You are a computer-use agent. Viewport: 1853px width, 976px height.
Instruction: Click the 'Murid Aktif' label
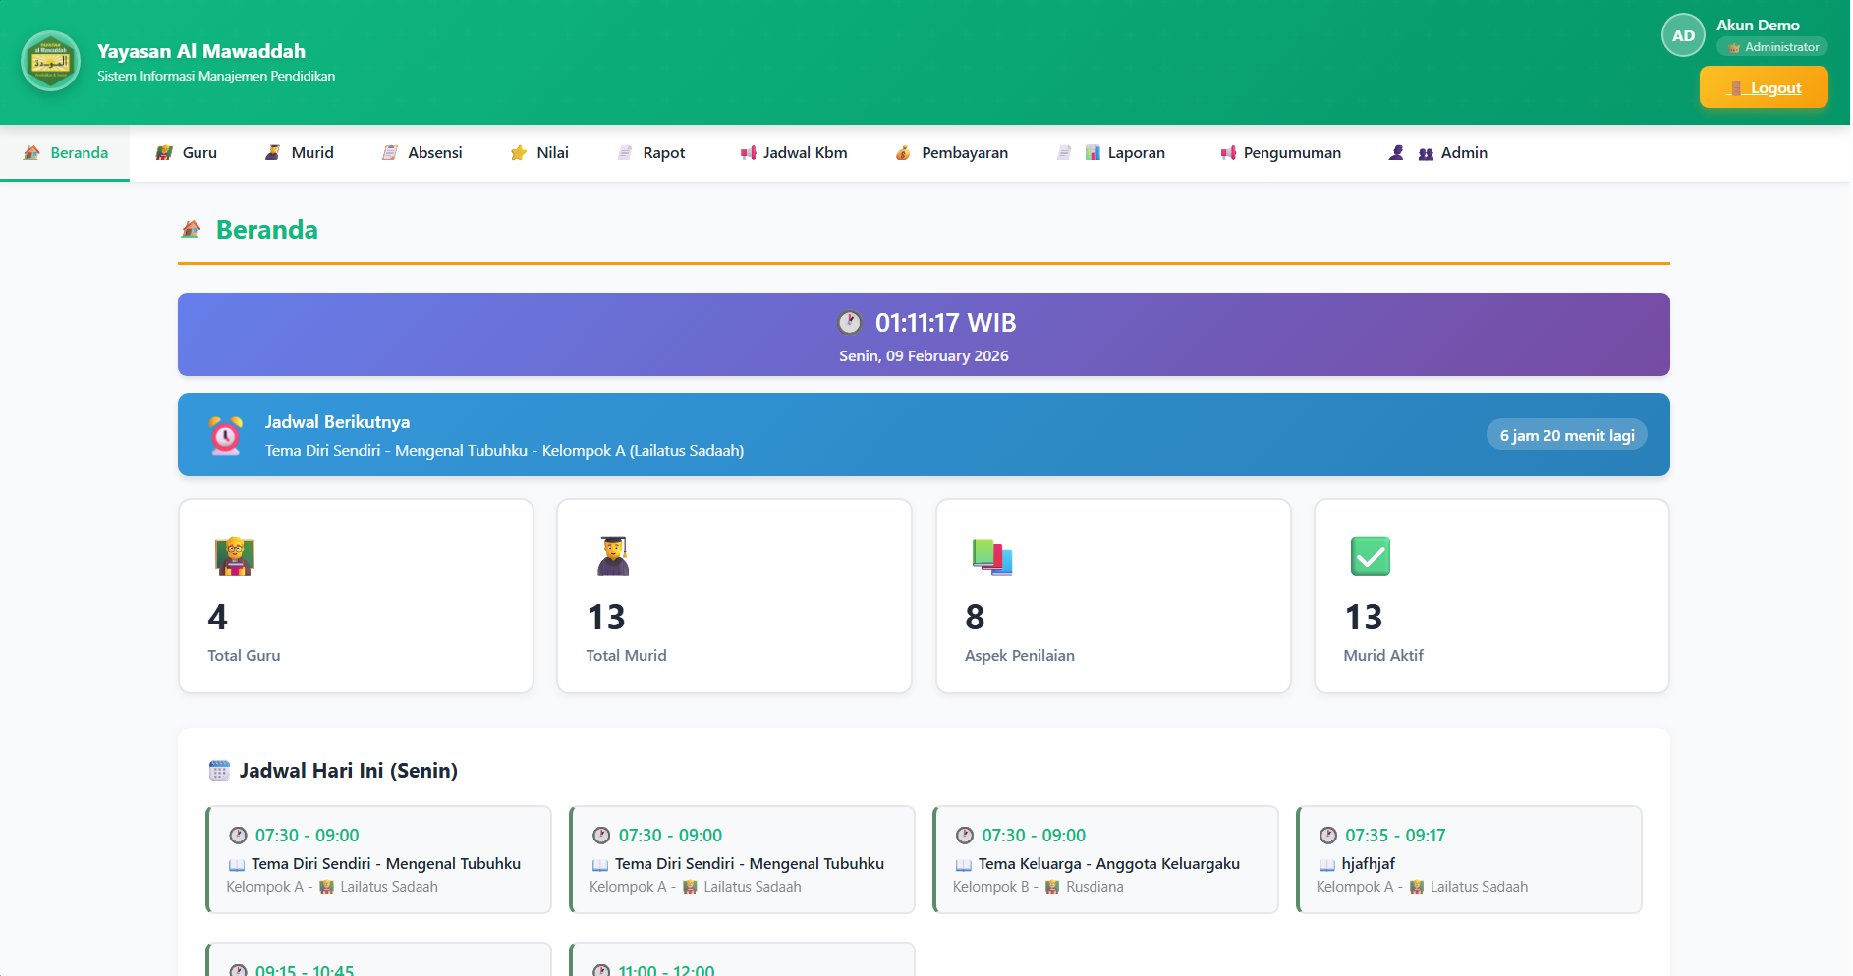click(x=1383, y=656)
